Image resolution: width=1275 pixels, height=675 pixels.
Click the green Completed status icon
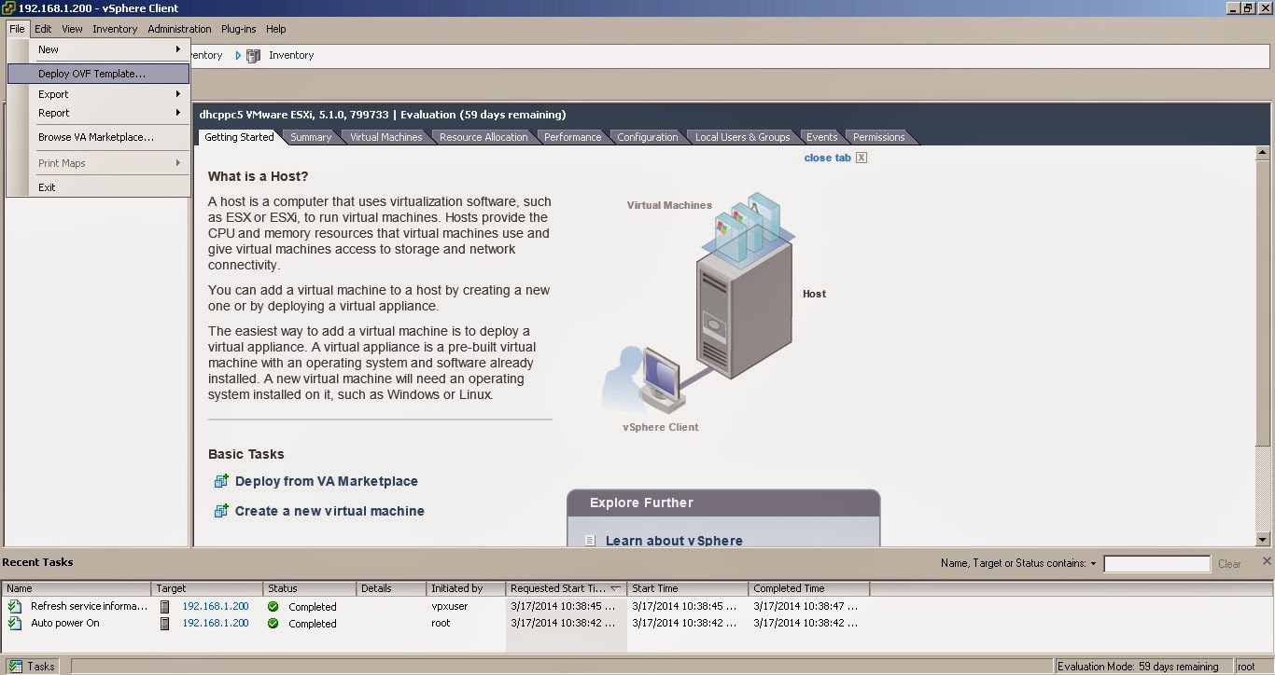[274, 606]
